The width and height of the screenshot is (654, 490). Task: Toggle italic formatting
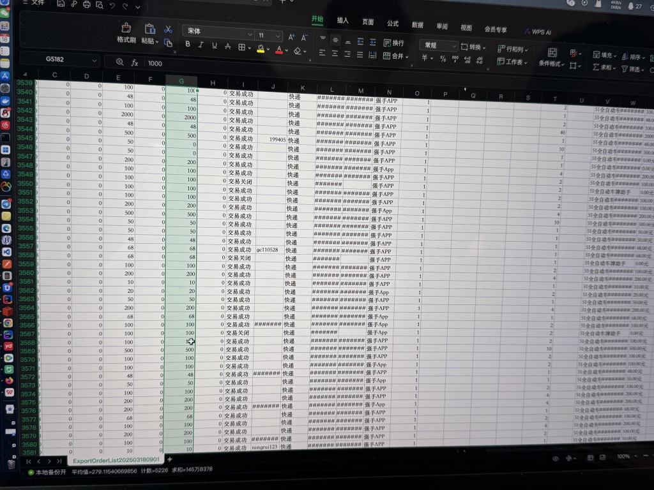201,45
